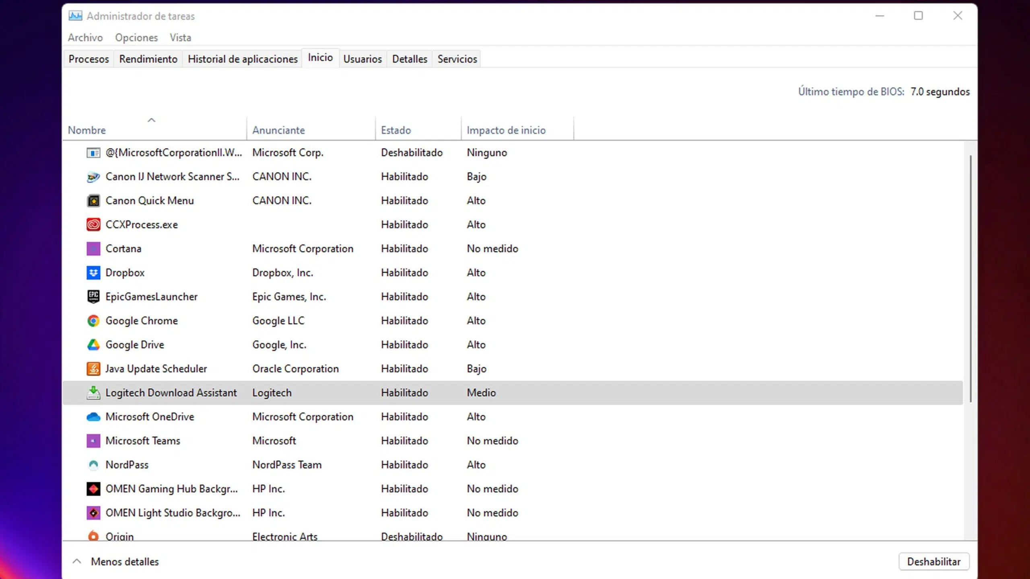Click the Canon IJ Network Scanner icon

pos(93,177)
